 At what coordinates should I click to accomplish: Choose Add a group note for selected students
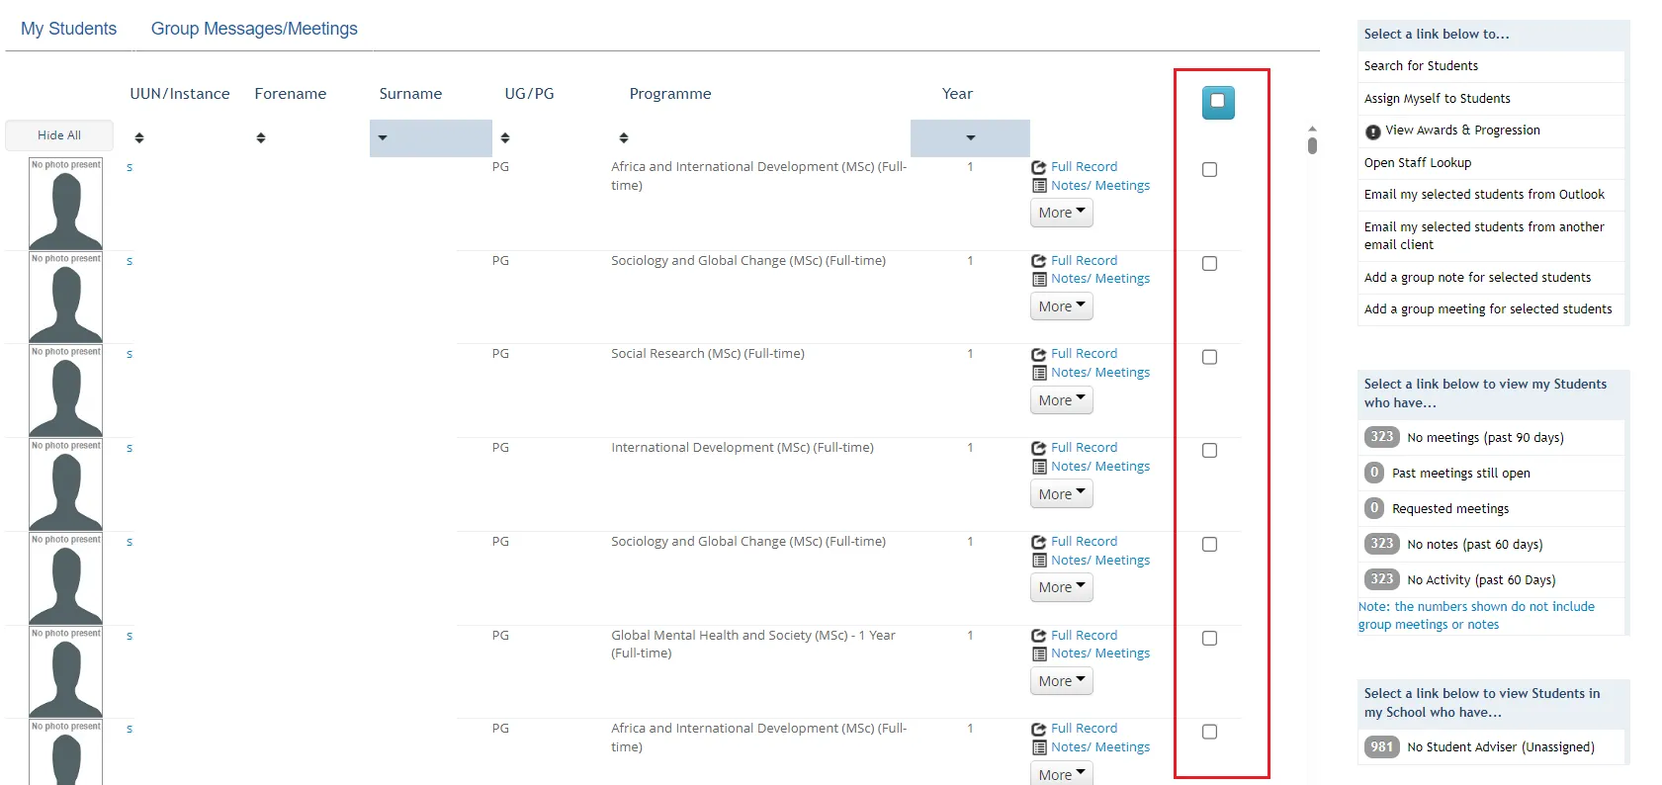tap(1477, 278)
